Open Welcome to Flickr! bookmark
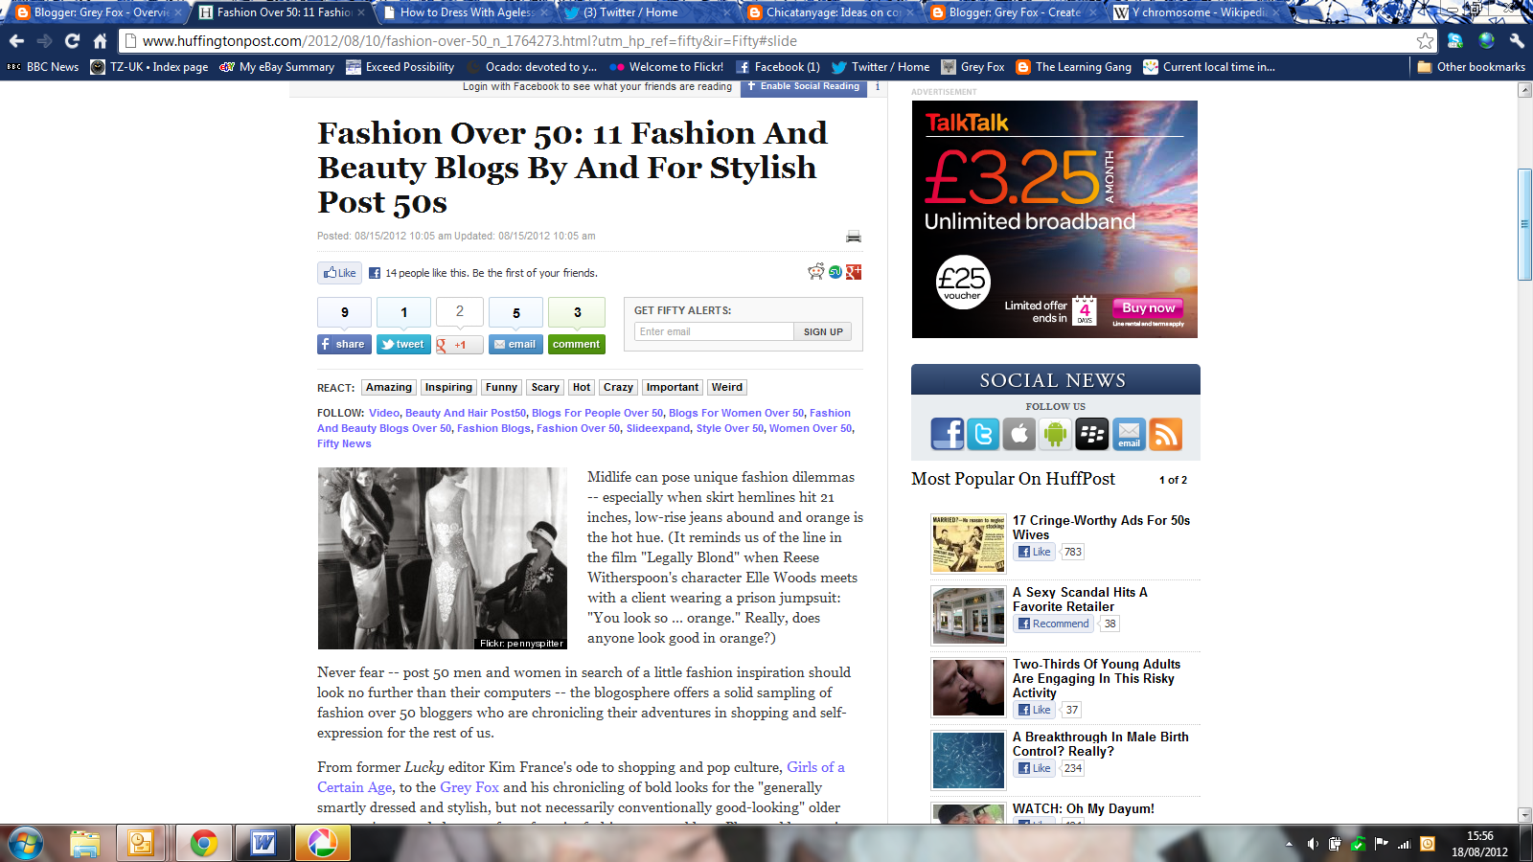Viewport: 1533px width, 862px height. 667,67
